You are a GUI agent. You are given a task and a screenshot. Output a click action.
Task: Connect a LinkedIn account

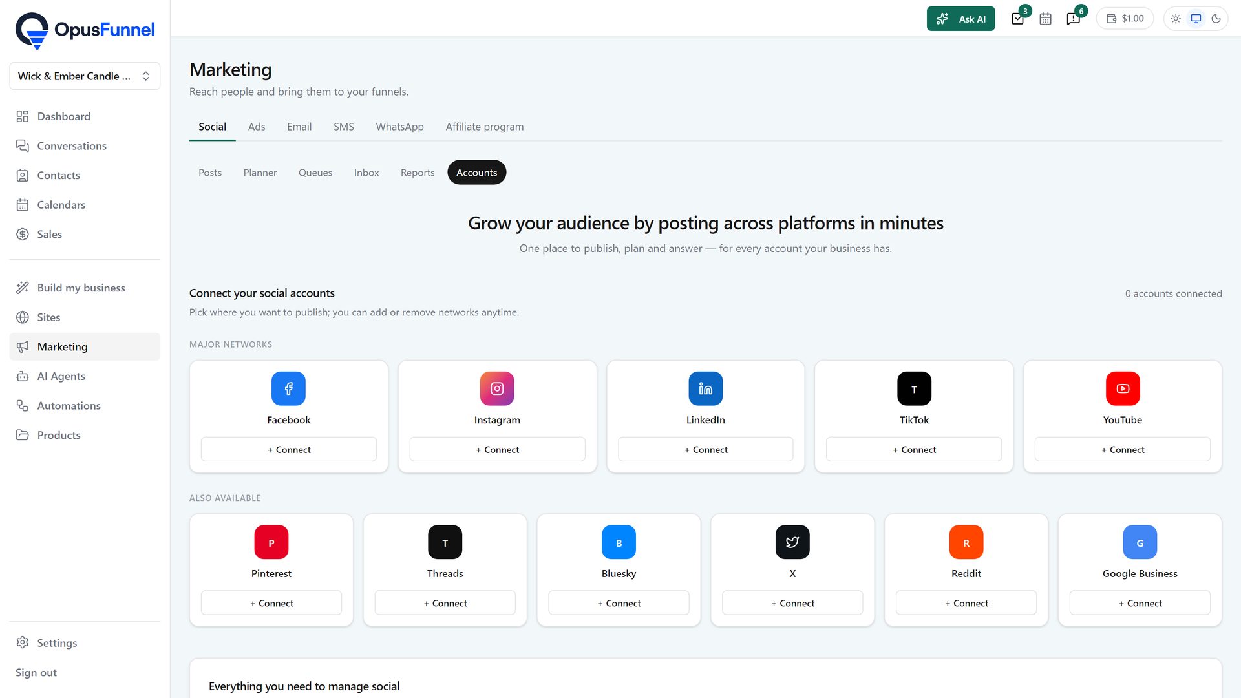pos(706,450)
